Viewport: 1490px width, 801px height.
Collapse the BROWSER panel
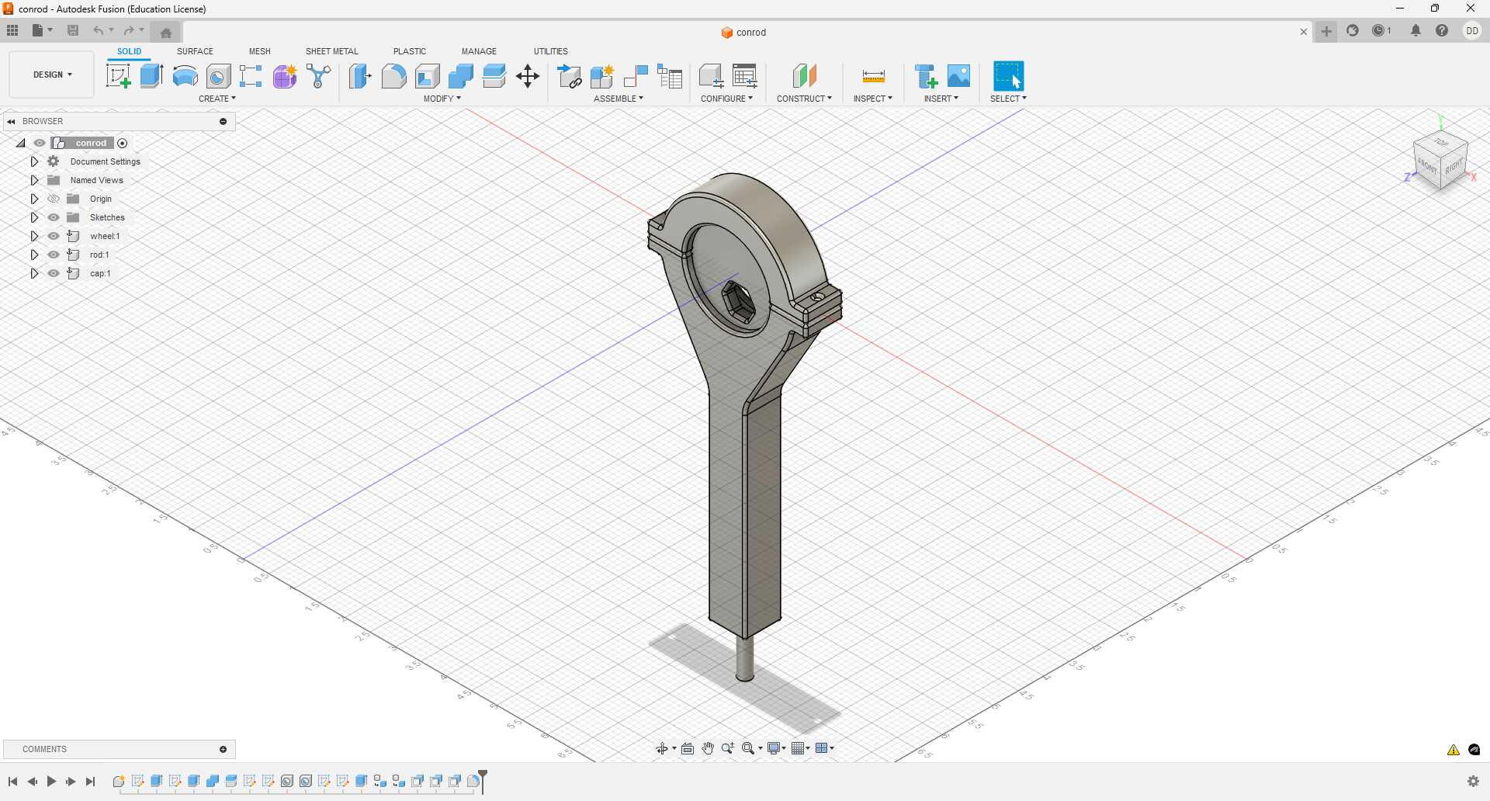(11, 121)
